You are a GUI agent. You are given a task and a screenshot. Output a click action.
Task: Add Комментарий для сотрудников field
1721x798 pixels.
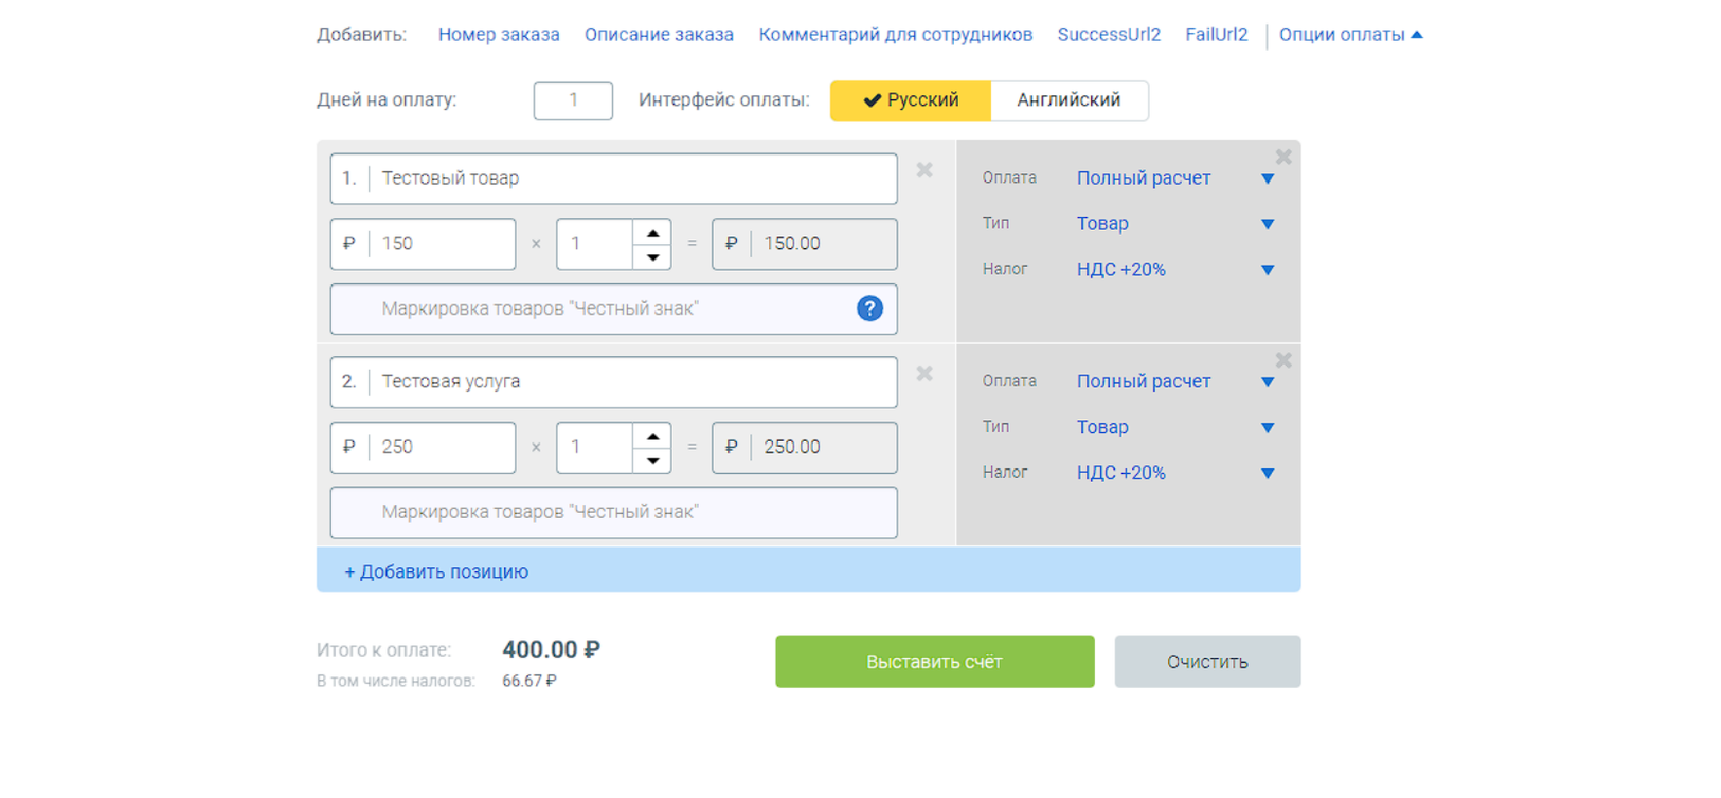click(896, 35)
